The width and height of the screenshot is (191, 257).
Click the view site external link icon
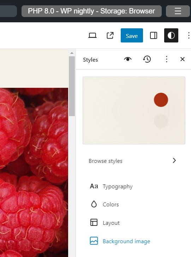click(x=110, y=35)
